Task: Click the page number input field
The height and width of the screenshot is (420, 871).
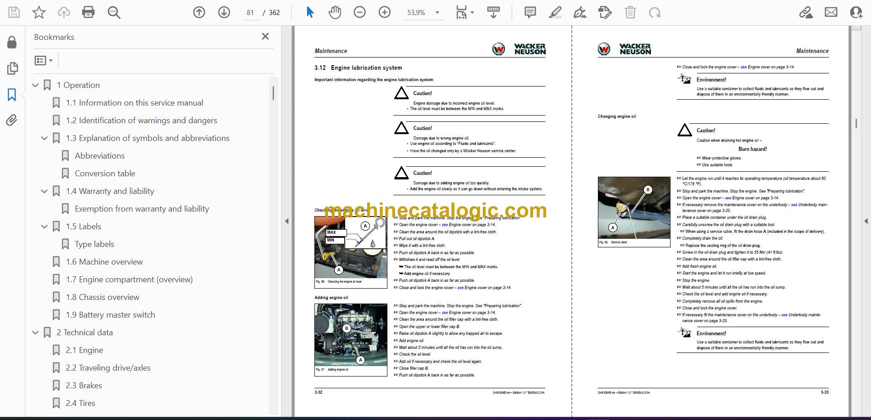Action: (x=250, y=13)
